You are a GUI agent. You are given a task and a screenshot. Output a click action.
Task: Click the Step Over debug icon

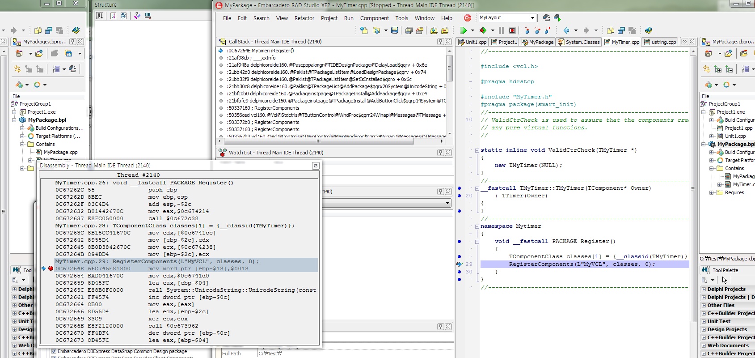(x=537, y=30)
